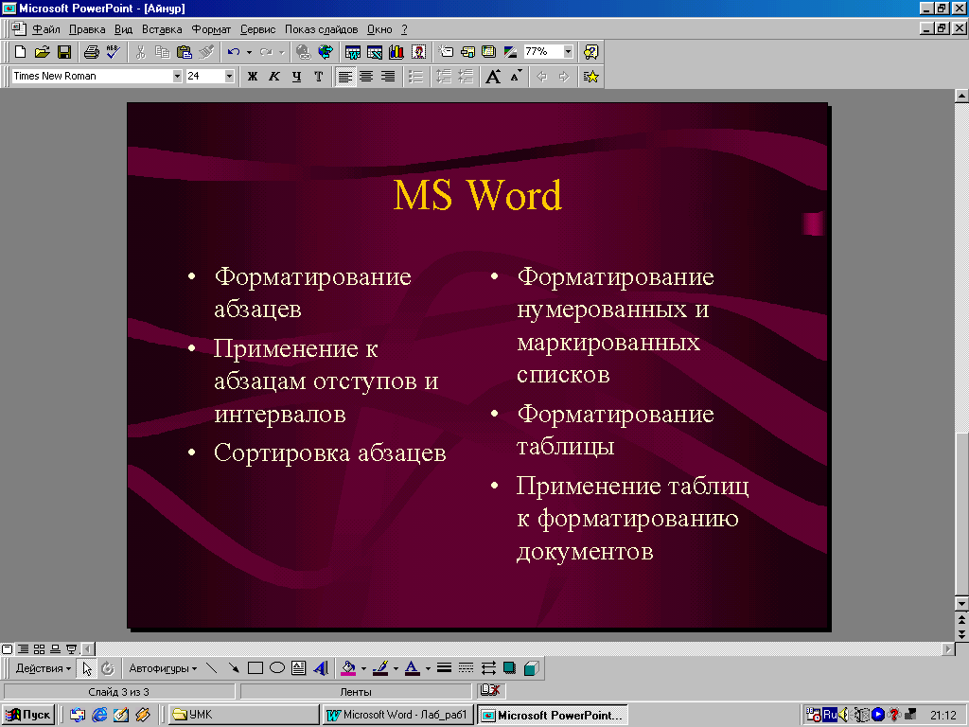Switch to Microsoft Word - Лаб_раб1 taskbar button
Screen dimensions: 969x727
(398, 715)
